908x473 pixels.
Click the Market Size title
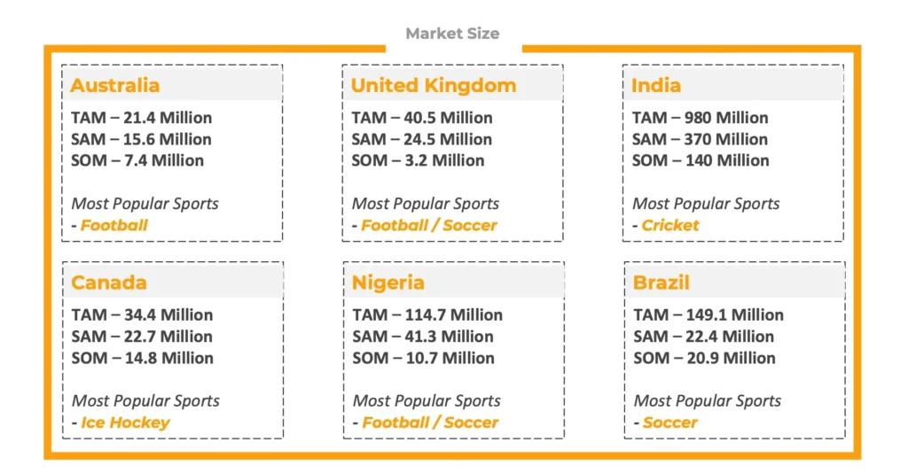tap(452, 34)
